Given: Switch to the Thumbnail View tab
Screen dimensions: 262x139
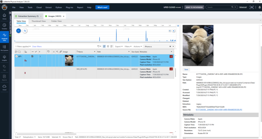Looking at the screenshot, I should [x=39, y=21].
